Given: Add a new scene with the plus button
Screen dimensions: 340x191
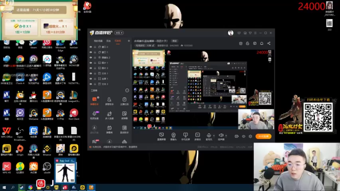Looking at the screenshot, I should pyautogui.click(x=129, y=41).
